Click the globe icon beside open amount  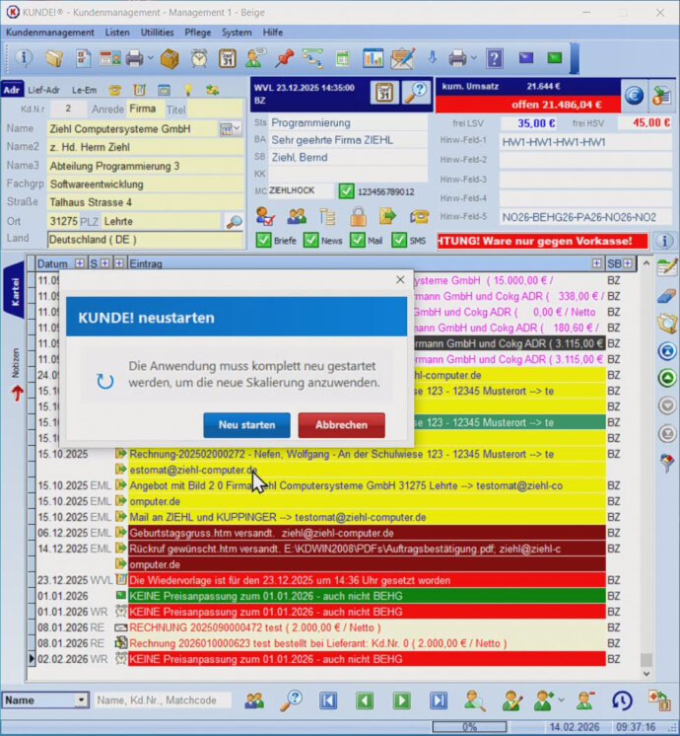[x=635, y=96]
